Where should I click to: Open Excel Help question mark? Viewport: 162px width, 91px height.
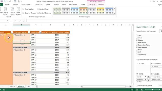pyautogui.click(x=150, y=2)
